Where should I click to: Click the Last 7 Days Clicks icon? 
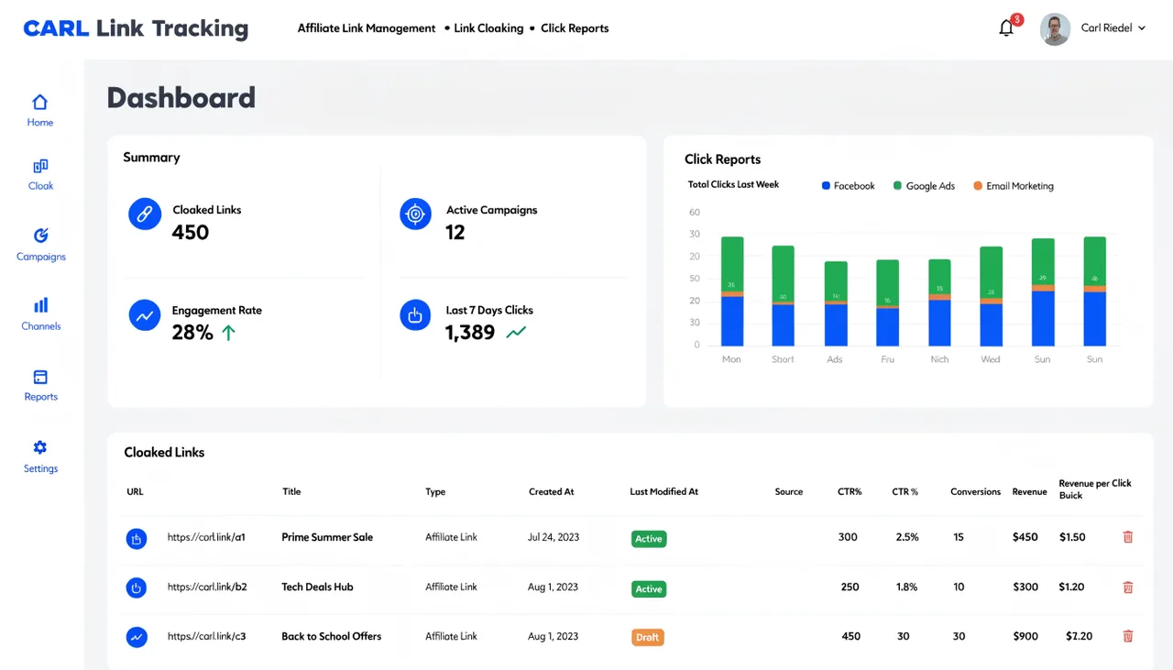pos(415,314)
